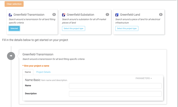This screenshot has width=178, height=107.
Task: Focus the Name text field
Action: 115,86
